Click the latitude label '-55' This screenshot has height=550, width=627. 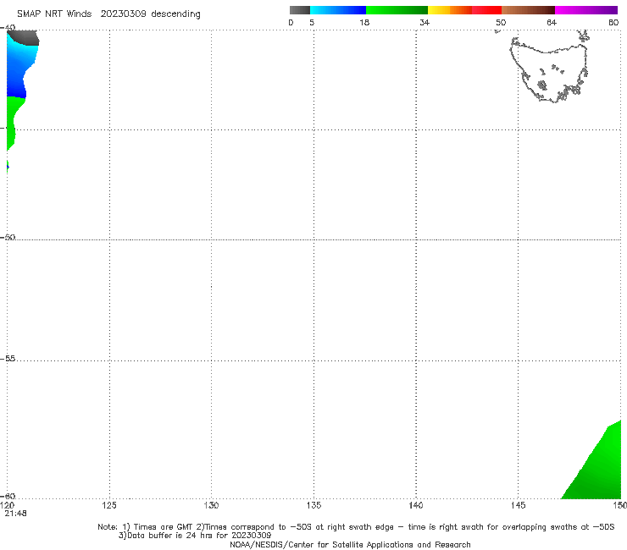pyautogui.click(x=8, y=358)
